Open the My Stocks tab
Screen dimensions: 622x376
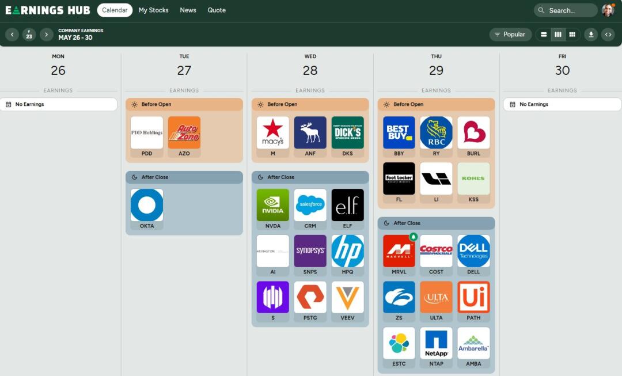(x=154, y=10)
